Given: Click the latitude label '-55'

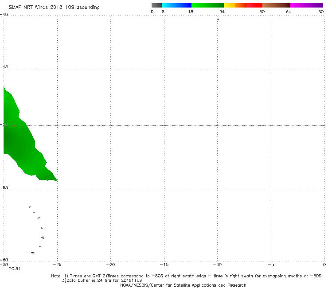Looking at the screenshot, I should 4,187.
